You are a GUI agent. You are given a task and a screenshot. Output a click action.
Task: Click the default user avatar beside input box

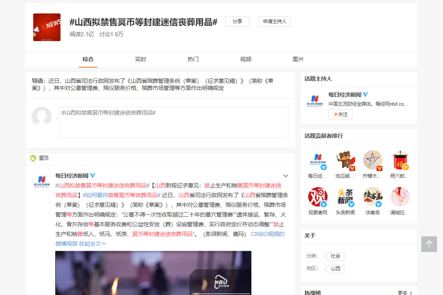(41, 116)
